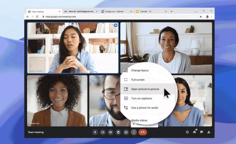Reload the page with refresh icon

coord(37,17)
